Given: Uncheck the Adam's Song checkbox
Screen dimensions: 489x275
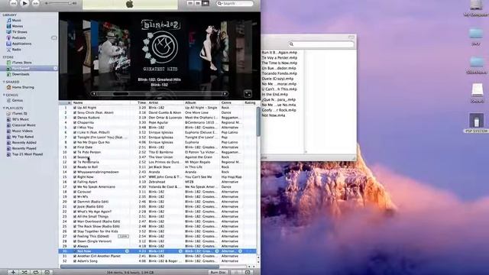Looking at the screenshot, I should [x=75, y=261].
